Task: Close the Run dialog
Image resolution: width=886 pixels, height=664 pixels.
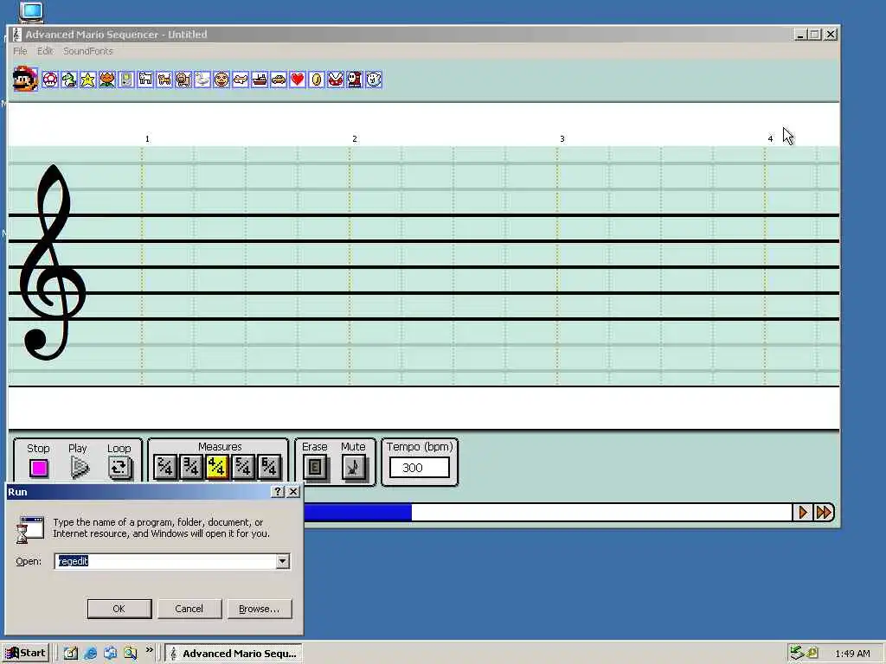Action: [293, 492]
